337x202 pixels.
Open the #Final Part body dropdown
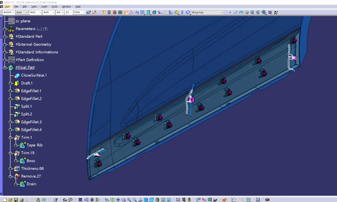pos(222,12)
